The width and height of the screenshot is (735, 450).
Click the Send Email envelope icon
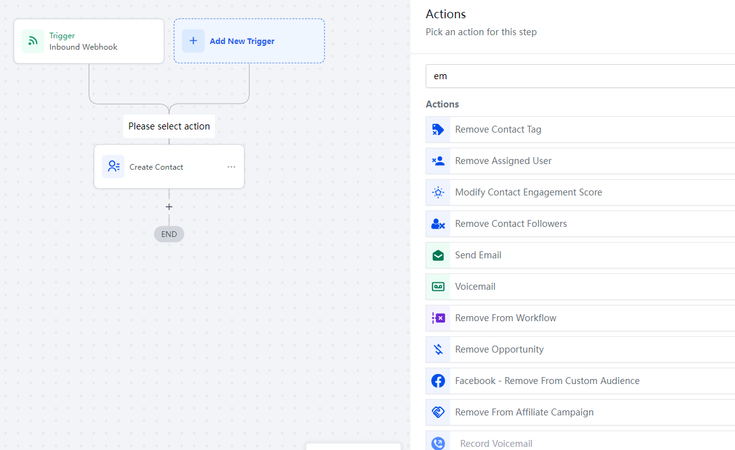click(x=438, y=255)
